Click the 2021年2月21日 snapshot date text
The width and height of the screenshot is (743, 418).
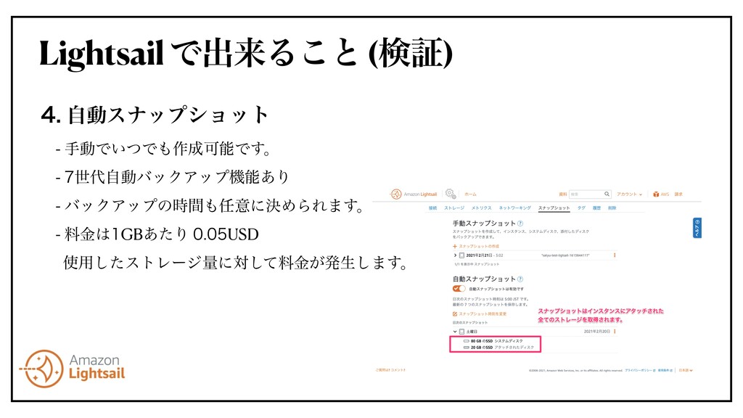tap(480, 255)
